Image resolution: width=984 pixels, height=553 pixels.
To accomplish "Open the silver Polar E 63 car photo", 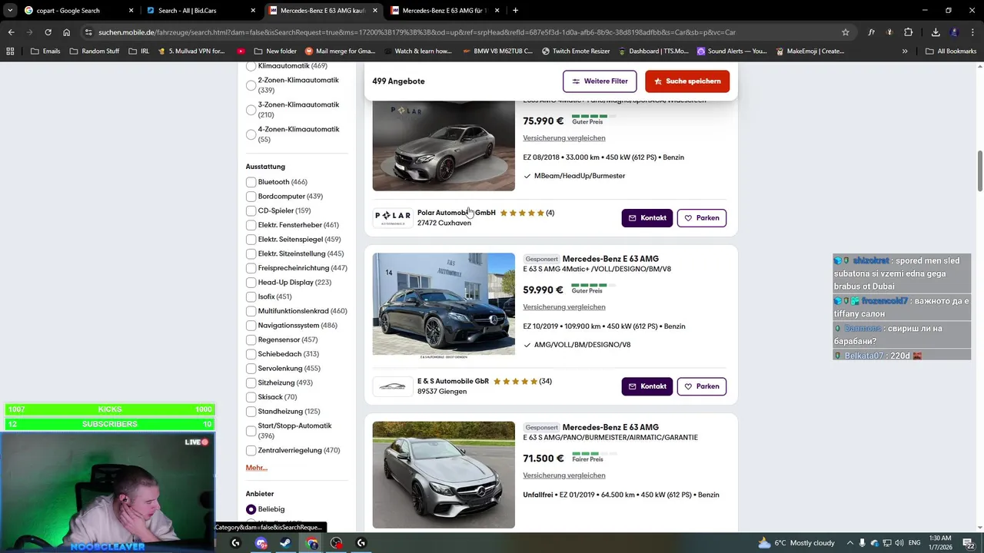I will tap(444, 146).
